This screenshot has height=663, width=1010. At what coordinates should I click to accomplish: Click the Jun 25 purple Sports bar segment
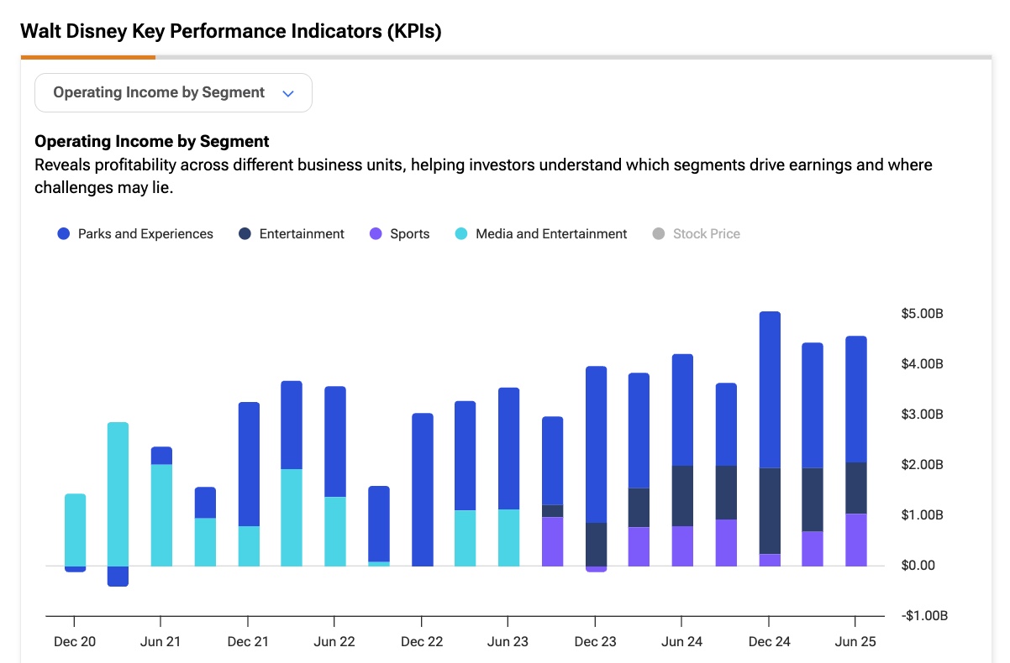855,540
